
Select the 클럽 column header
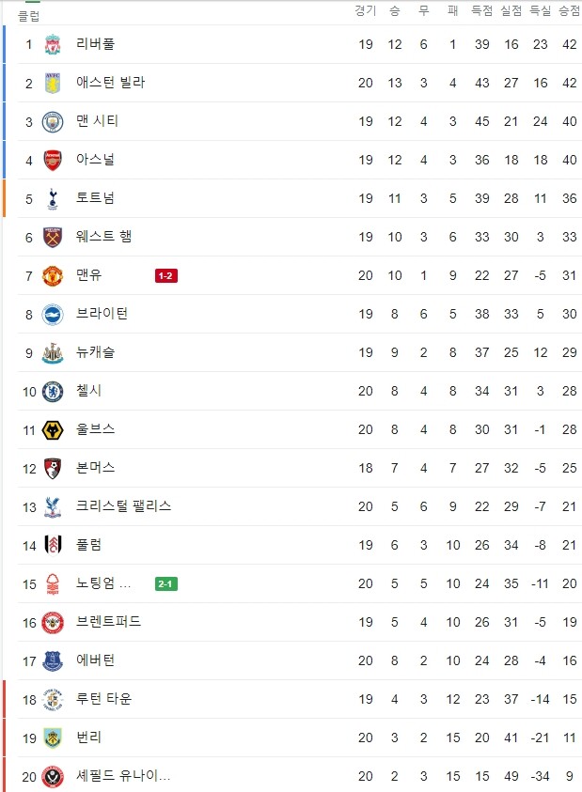(x=29, y=16)
